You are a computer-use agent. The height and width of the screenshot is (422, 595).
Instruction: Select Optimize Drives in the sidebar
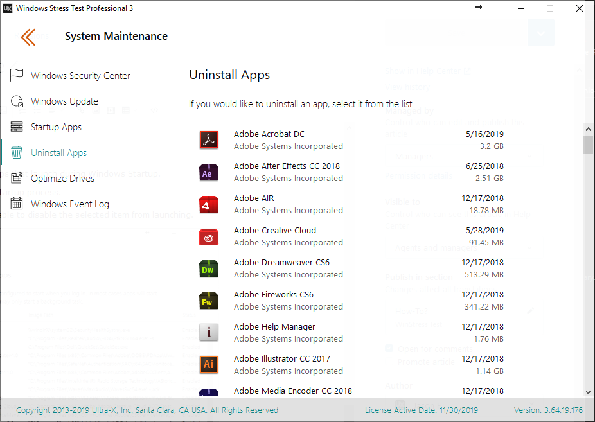coord(62,179)
